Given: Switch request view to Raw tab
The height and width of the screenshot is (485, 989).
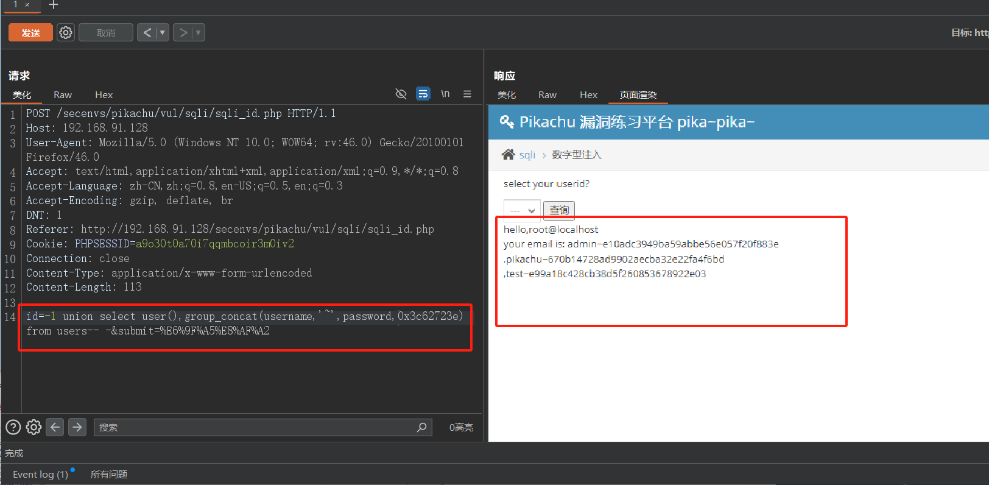Looking at the screenshot, I should click(x=63, y=95).
